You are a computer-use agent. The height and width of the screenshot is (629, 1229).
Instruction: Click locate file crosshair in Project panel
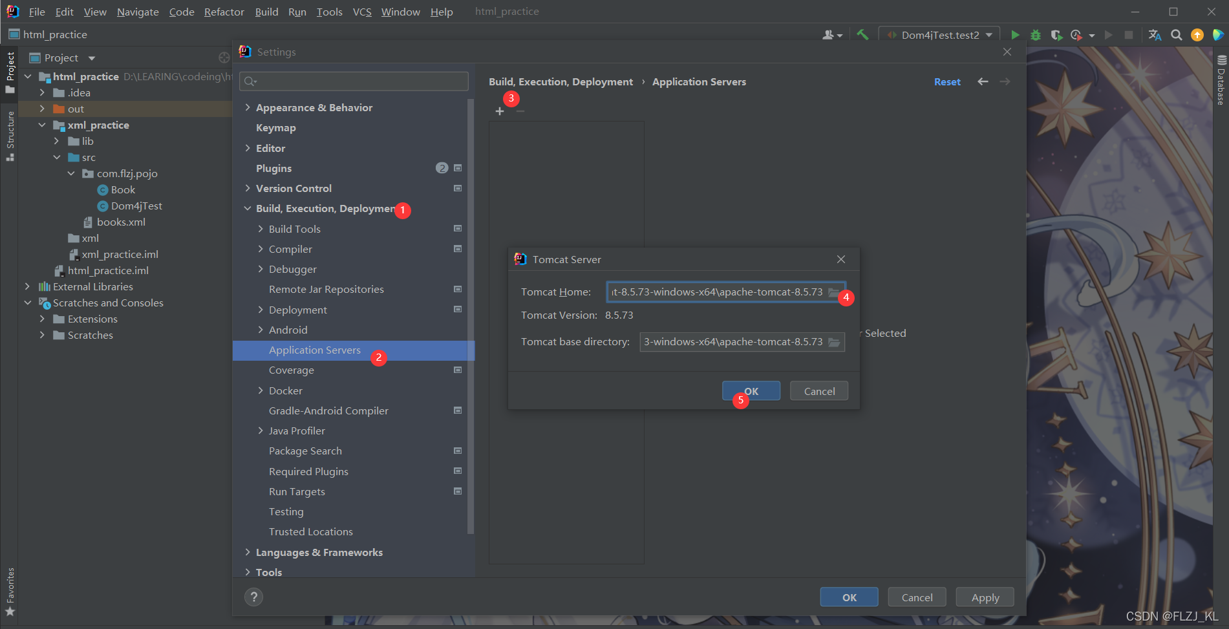point(224,58)
